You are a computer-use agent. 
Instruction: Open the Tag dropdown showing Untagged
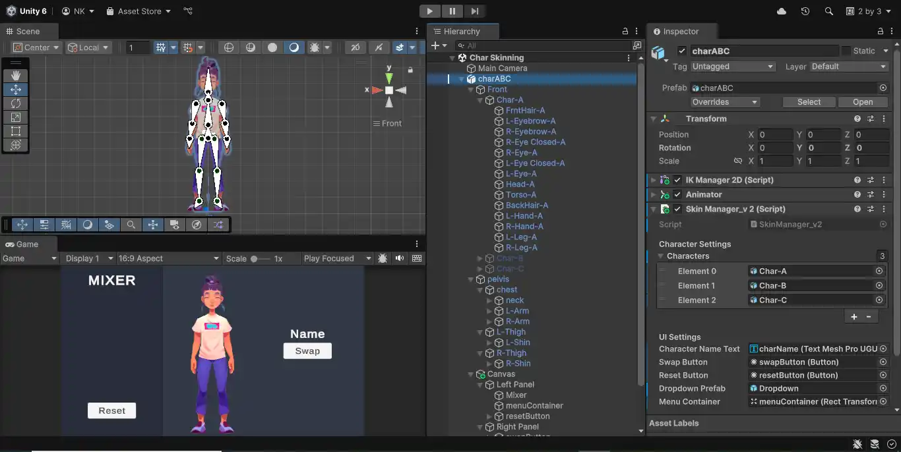pyautogui.click(x=732, y=67)
